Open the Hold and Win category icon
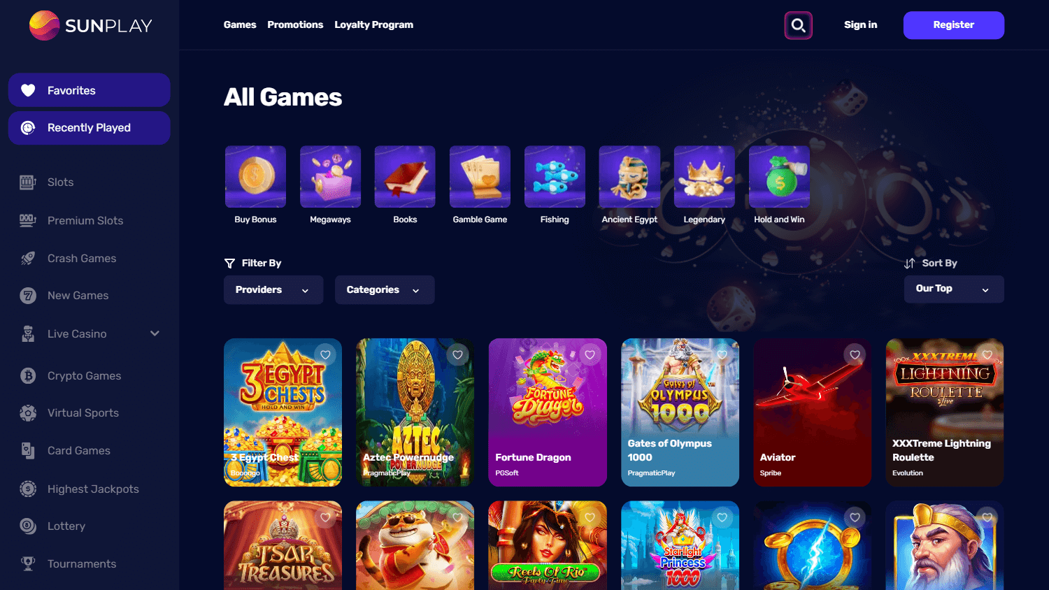 [x=779, y=177]
